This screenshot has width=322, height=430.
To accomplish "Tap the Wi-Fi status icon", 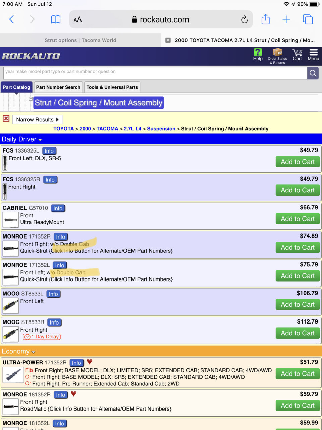I will pyautogui.click(x=286, y=4).
